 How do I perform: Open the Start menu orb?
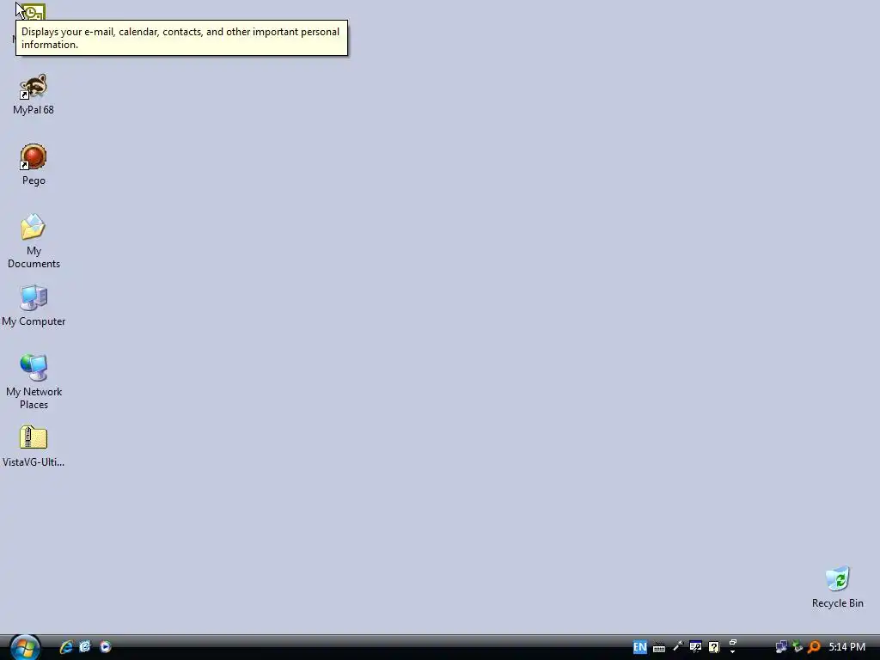pyautogui.click(x=25, y=647)
